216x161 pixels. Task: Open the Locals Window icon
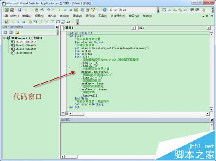tap(52, 22)
